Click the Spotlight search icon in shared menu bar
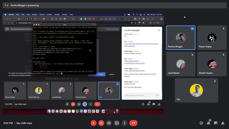 click(137, 15)
